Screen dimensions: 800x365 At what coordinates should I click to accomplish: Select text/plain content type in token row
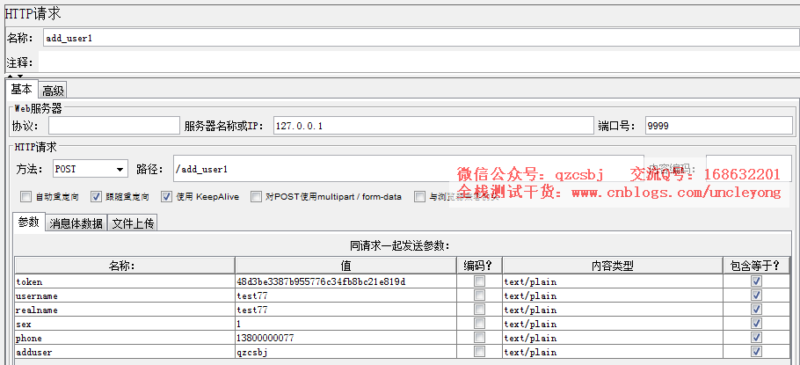(x=612, y=281)
